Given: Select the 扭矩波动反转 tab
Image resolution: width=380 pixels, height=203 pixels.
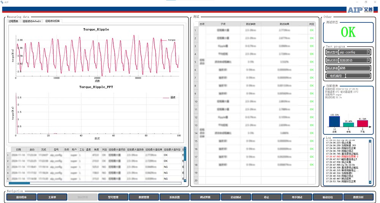Looking at the screenshot, I should tap(52, 21).
